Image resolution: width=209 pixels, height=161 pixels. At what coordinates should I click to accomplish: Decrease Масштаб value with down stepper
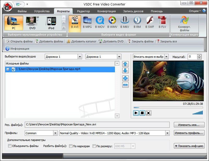coord(199,58)
